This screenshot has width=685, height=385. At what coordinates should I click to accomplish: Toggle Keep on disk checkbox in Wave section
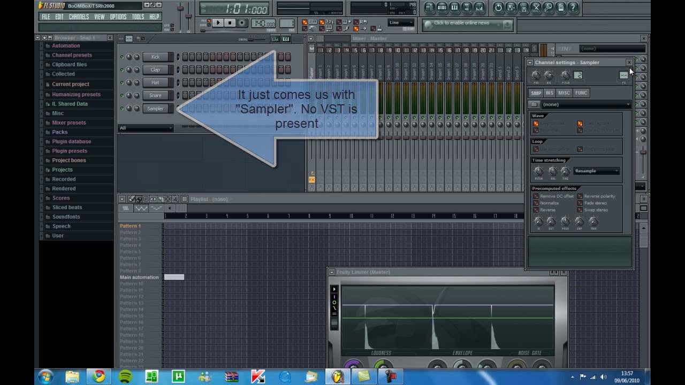click(536, 124)
